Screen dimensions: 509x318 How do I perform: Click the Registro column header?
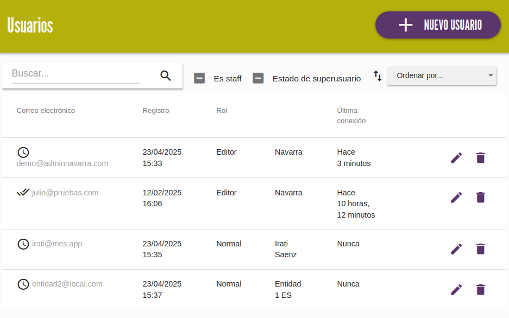coord(156,111)
